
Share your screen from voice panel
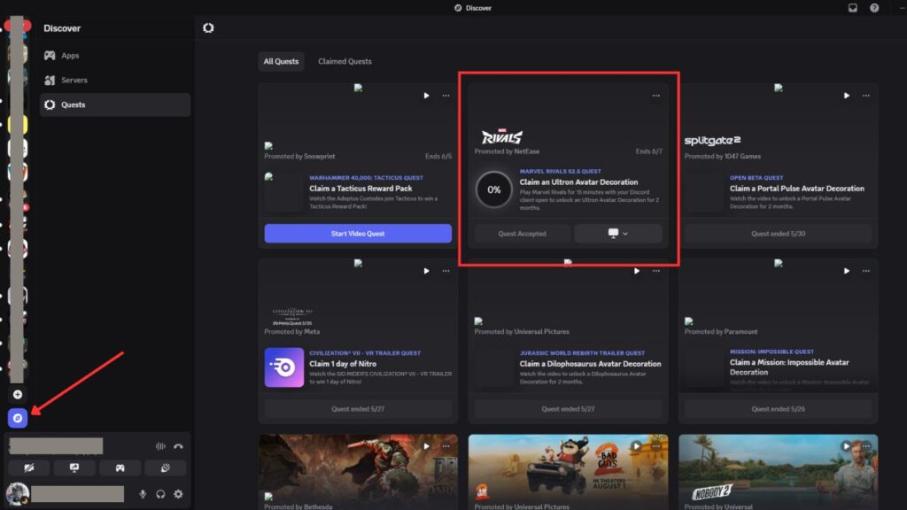click(x=74, y=467)
